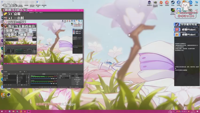This screenshot has height=113, width=200.
Task: Open the 场景集合 menu in OBS
Action: [31, 13]
